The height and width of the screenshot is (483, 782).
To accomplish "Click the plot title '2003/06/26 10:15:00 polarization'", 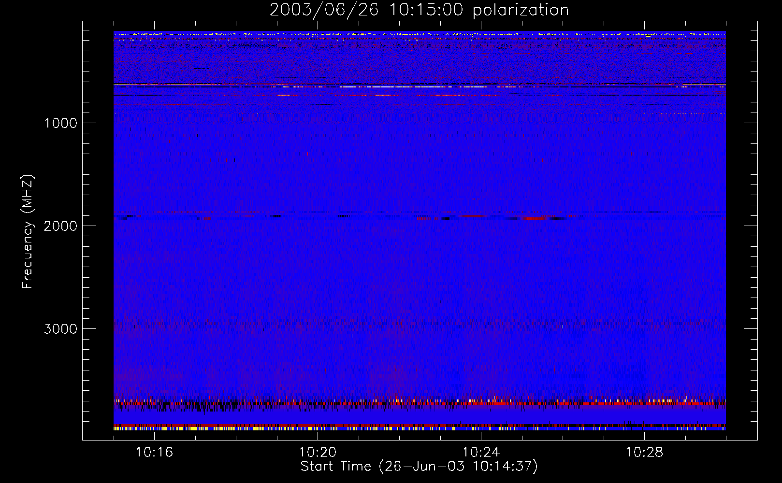I will tap(419, 10).
